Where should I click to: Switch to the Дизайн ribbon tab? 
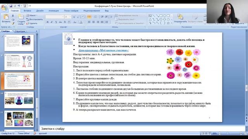click(40, 11)
